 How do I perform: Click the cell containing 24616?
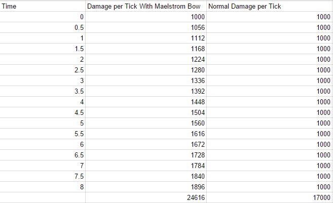(146, 198)
